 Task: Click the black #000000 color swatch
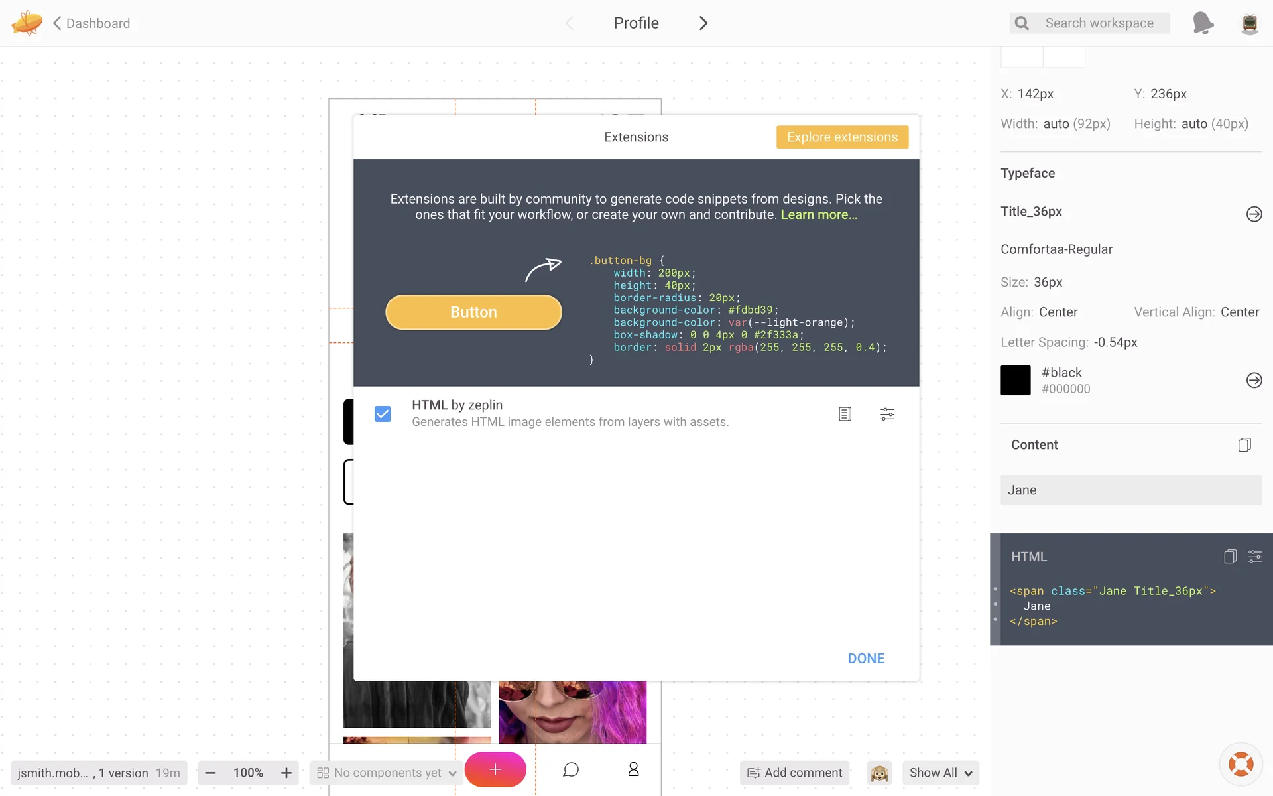(1015, 380)
